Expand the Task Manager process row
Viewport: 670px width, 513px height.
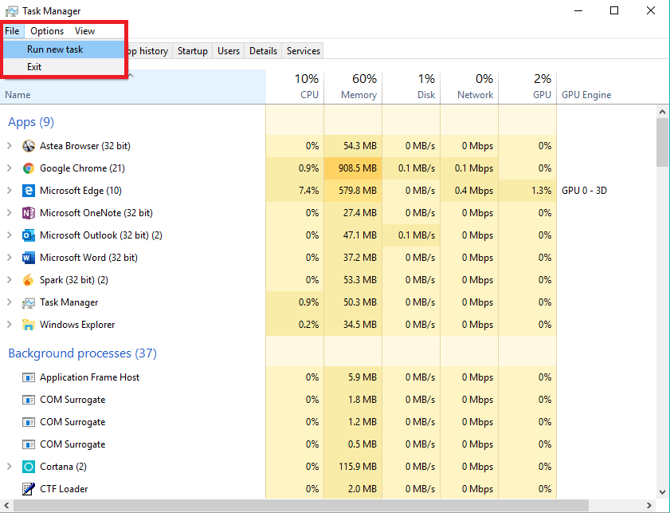point(9,302)
